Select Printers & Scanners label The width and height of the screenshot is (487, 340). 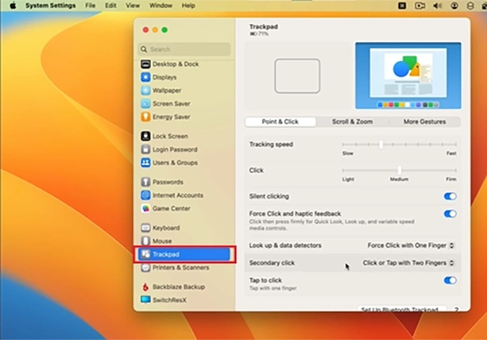pos(181,268)
